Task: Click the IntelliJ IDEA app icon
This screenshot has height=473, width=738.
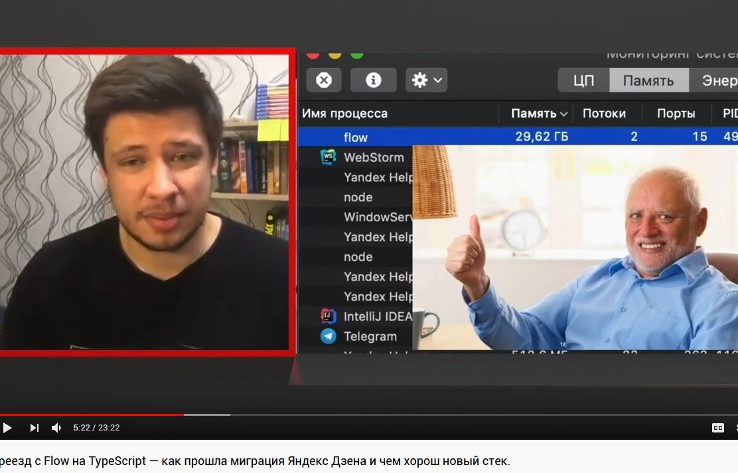Action: tap(328, 316)
